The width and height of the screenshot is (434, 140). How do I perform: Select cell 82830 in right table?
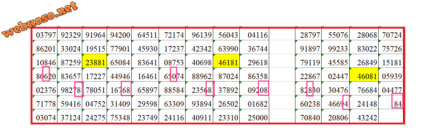coord(308,88)
